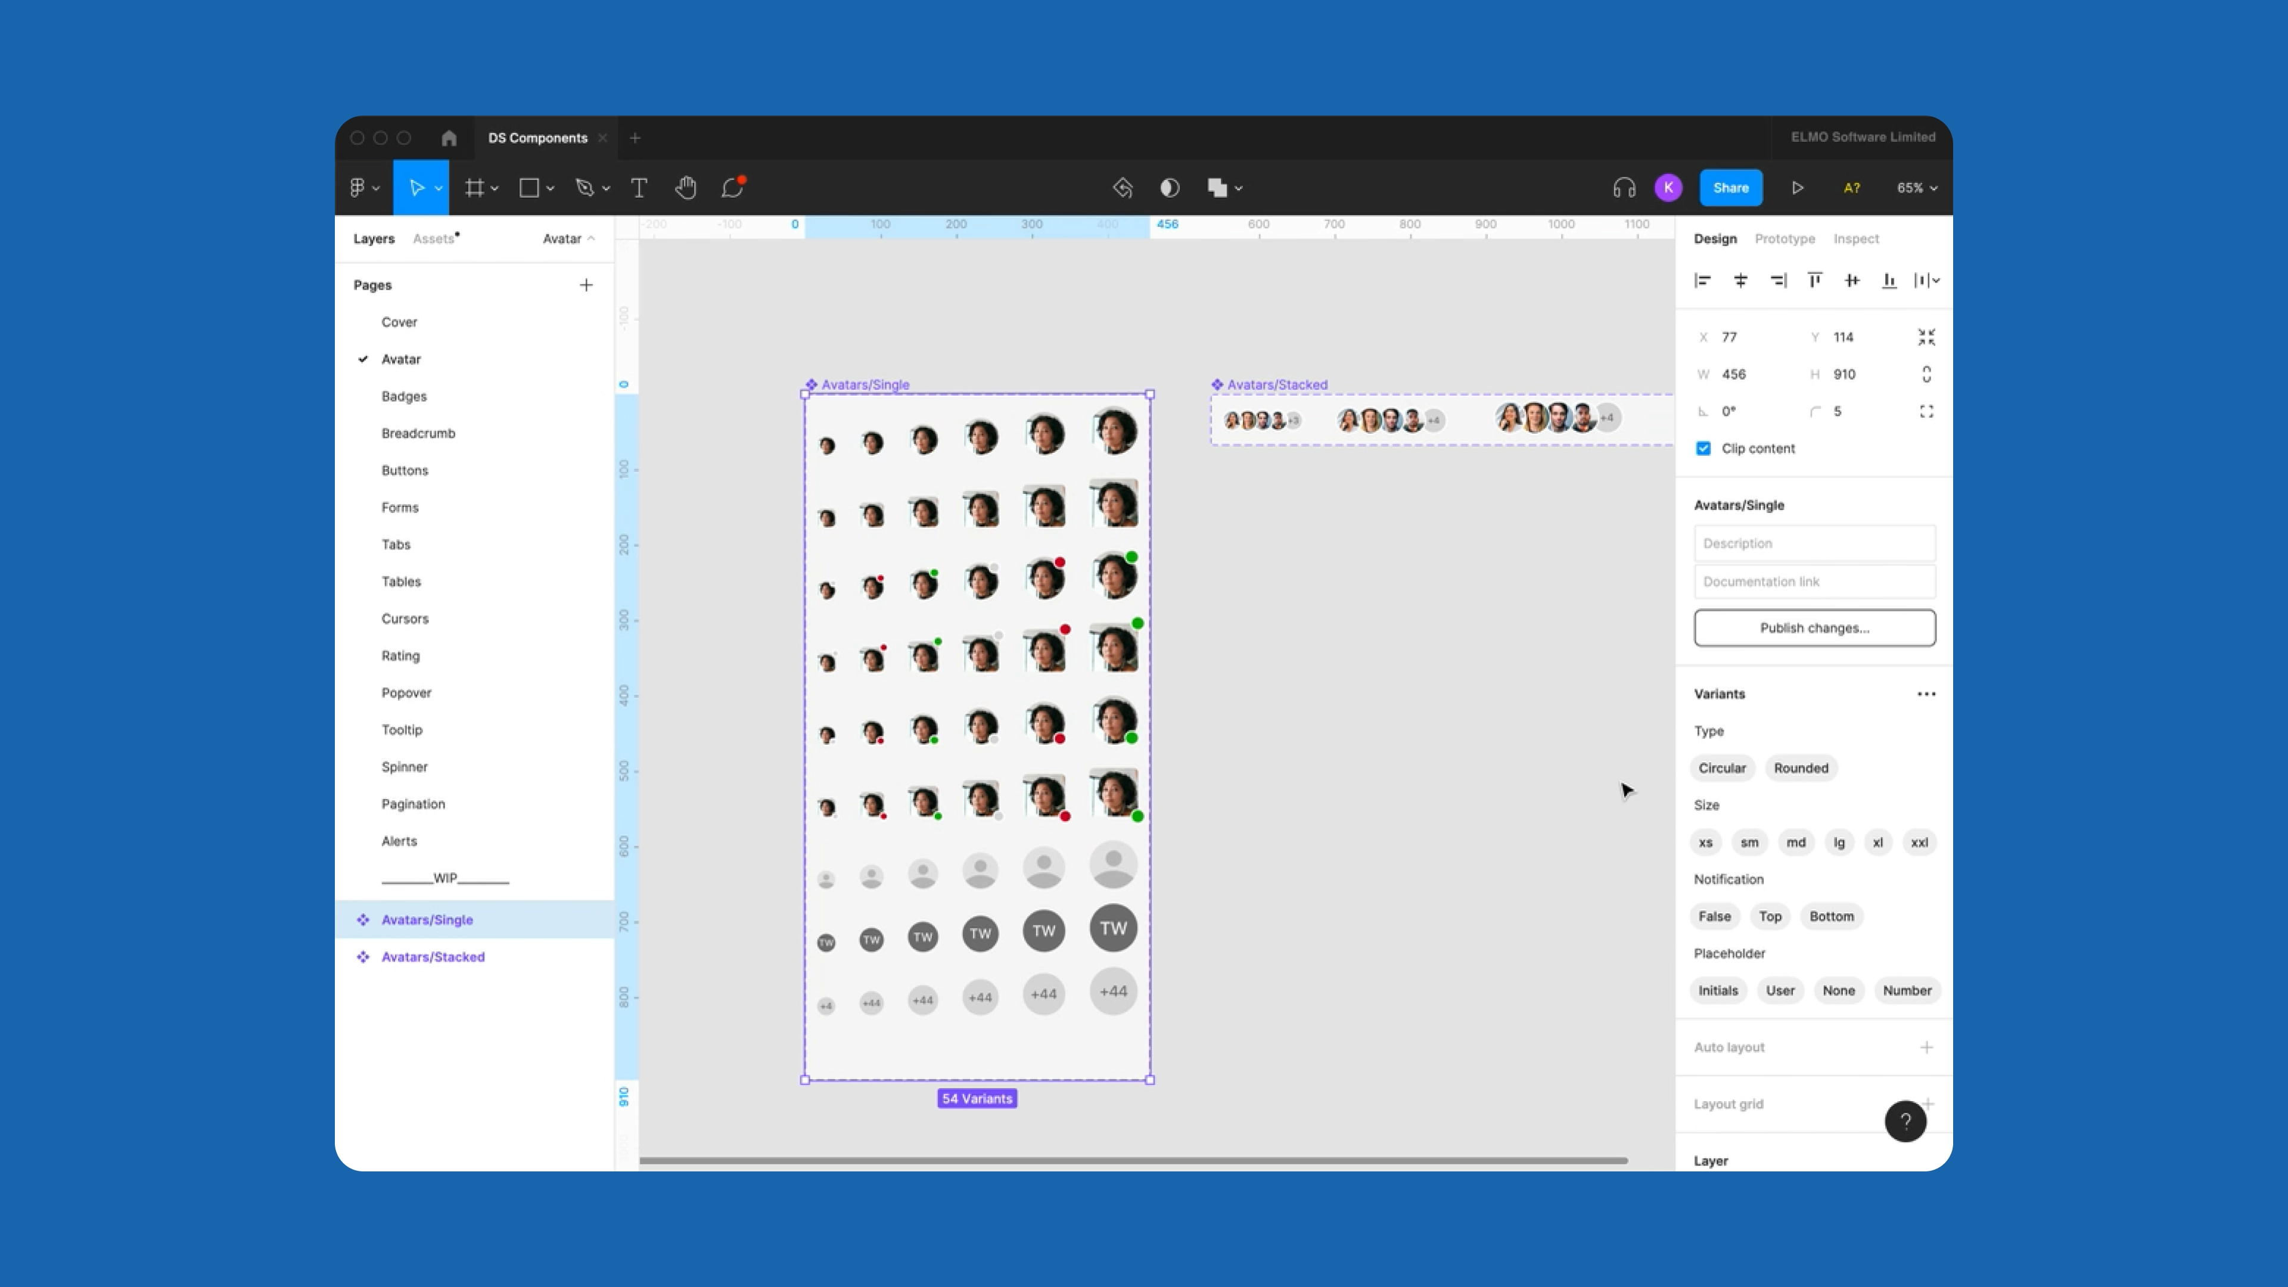Toggle constrain proportions lock icon

pyautogui.click(x=1926, y=374)
